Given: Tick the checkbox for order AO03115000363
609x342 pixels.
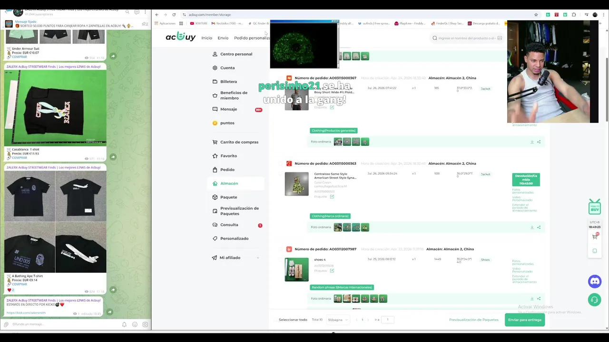Looking at the screenshot, I should [280, 163].
